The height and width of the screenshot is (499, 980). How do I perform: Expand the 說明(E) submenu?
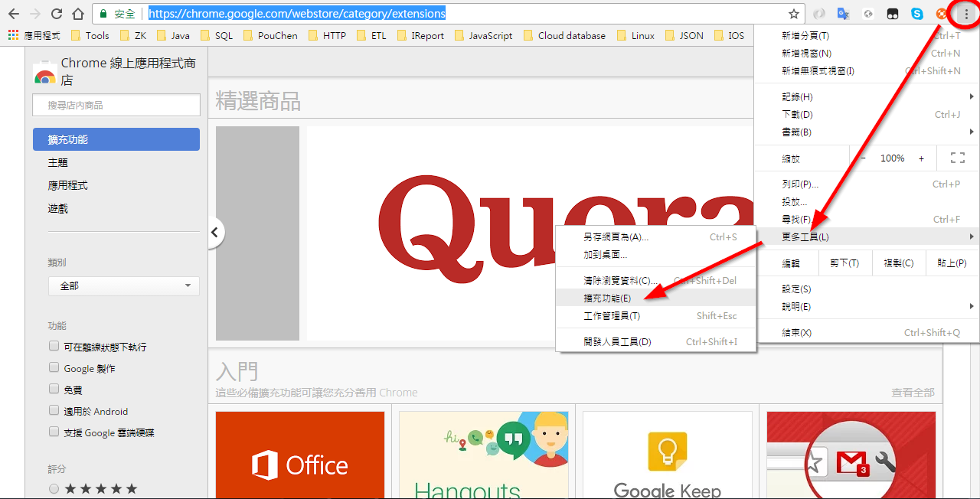click(867, 306)
